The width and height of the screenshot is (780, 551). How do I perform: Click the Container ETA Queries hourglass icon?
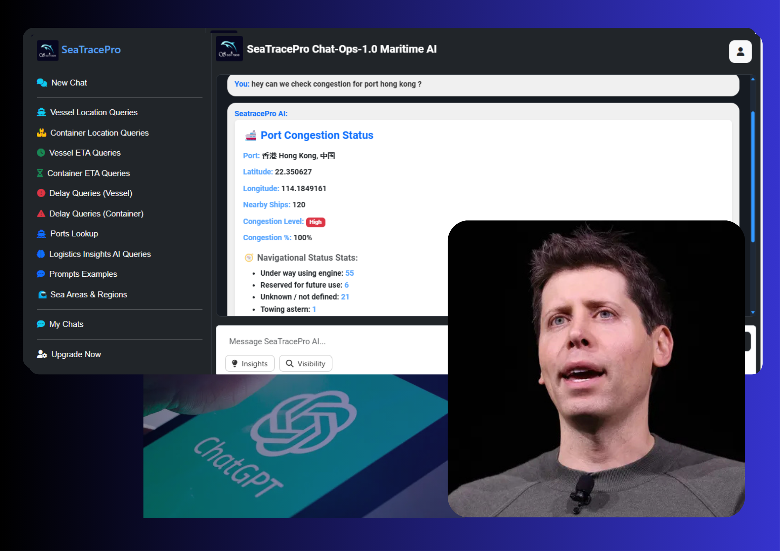(40, 173)
